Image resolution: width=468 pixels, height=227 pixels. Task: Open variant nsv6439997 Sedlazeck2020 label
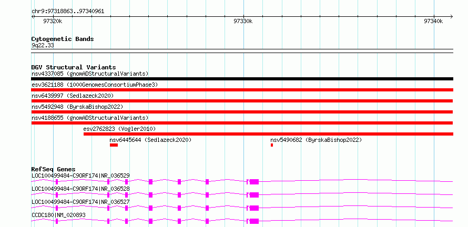point(73,96)
